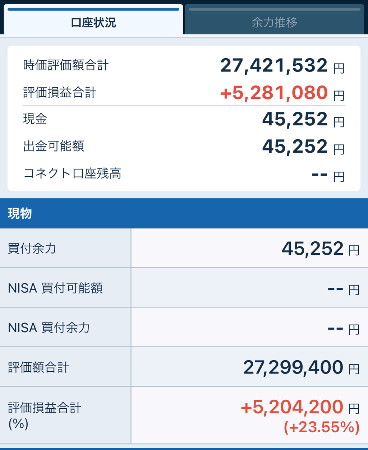Tap the 現物 section header
The height and width of the screenshot is (450, 368).
click(x=20, y=213)
